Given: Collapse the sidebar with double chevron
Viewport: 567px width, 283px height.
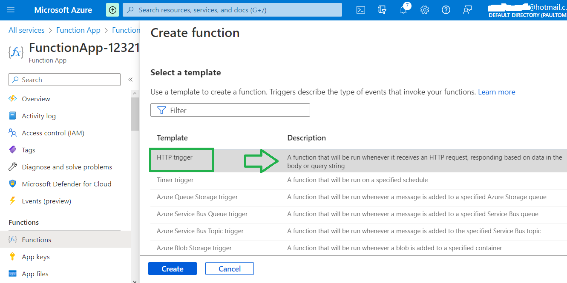Looking at the screenshot, I should tap(130, 80).
